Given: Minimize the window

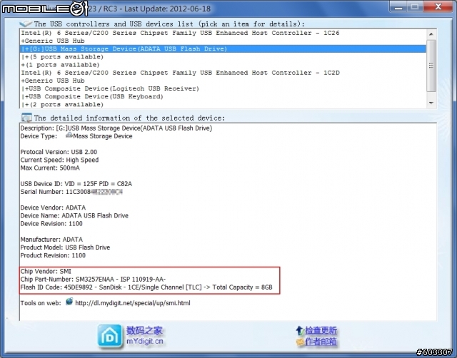Looking at the screenshot, I should (398, 7).
